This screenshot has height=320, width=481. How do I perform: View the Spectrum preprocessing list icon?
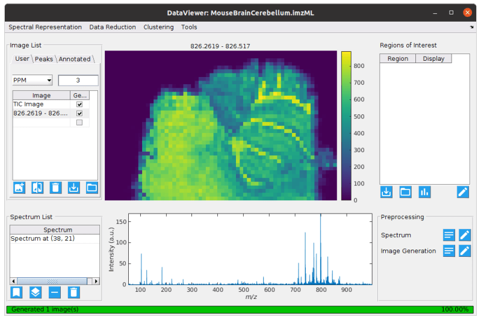point(448,235)
